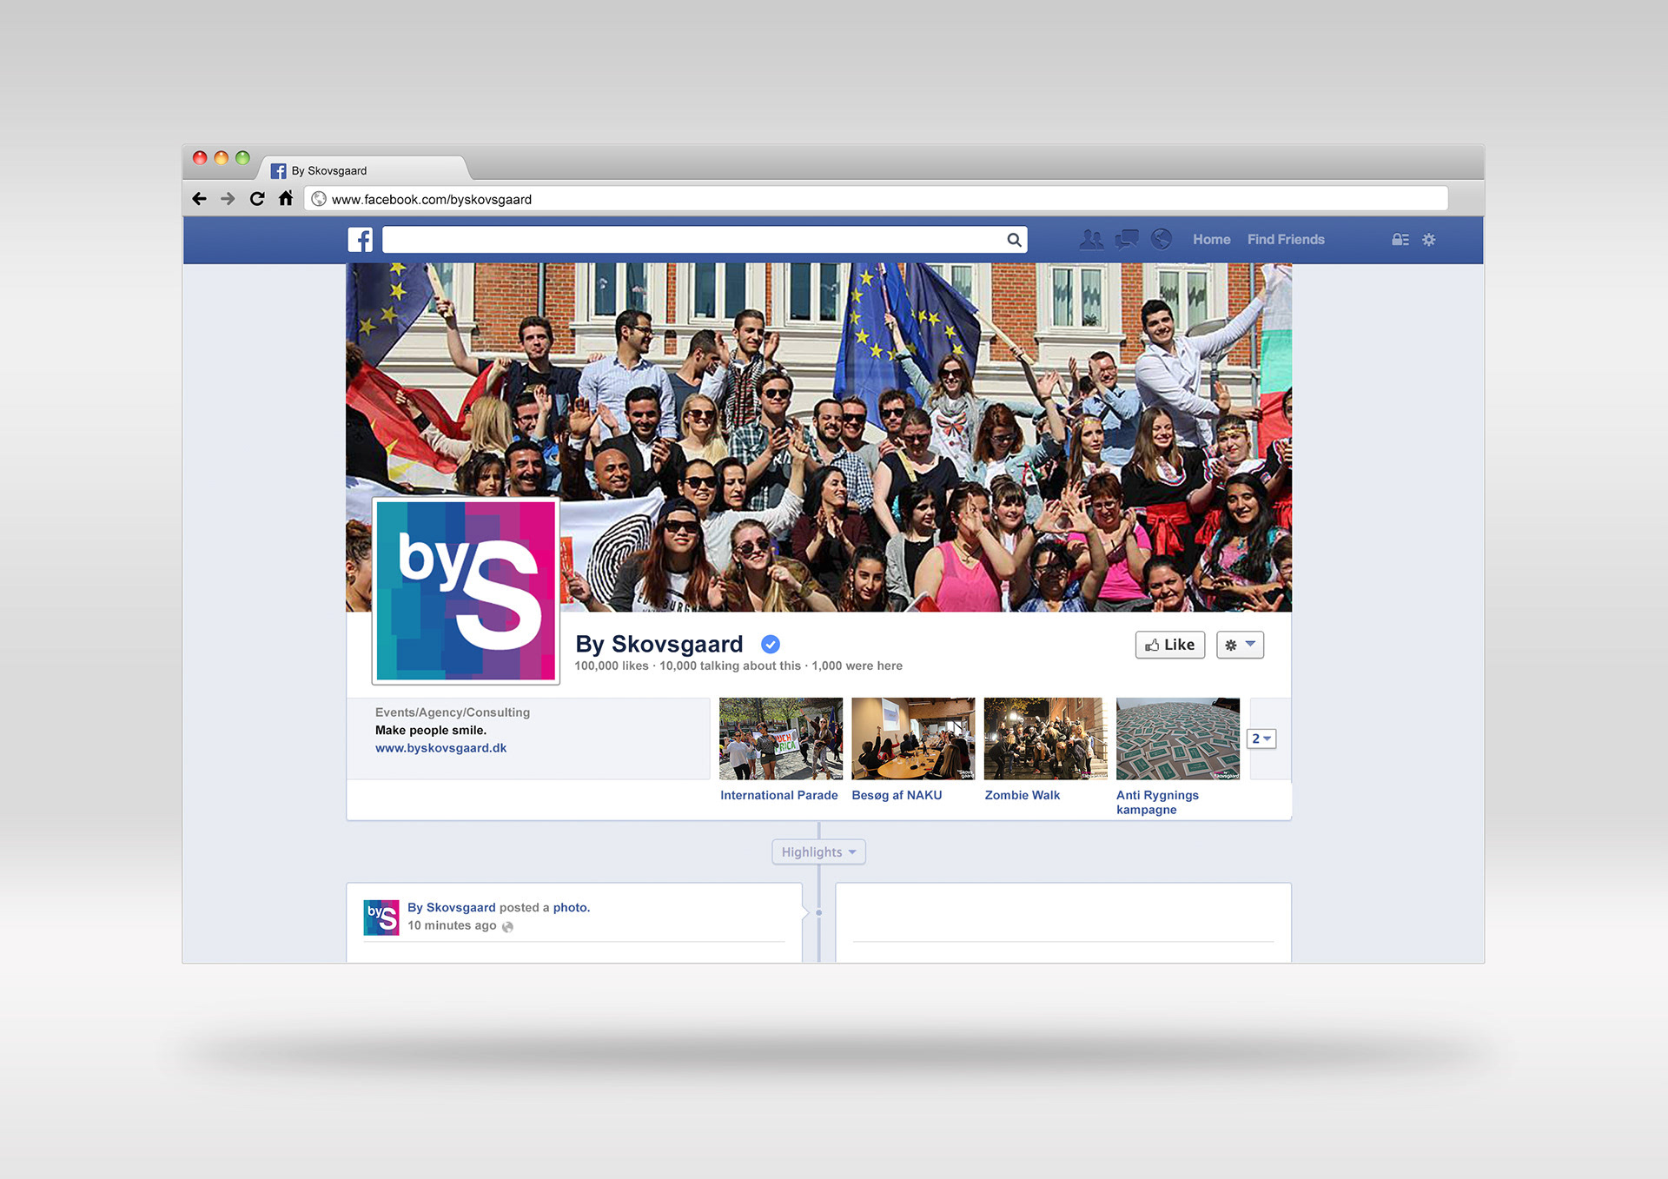
Task: Click the green maximize window button
Action: tap(242, 158)
